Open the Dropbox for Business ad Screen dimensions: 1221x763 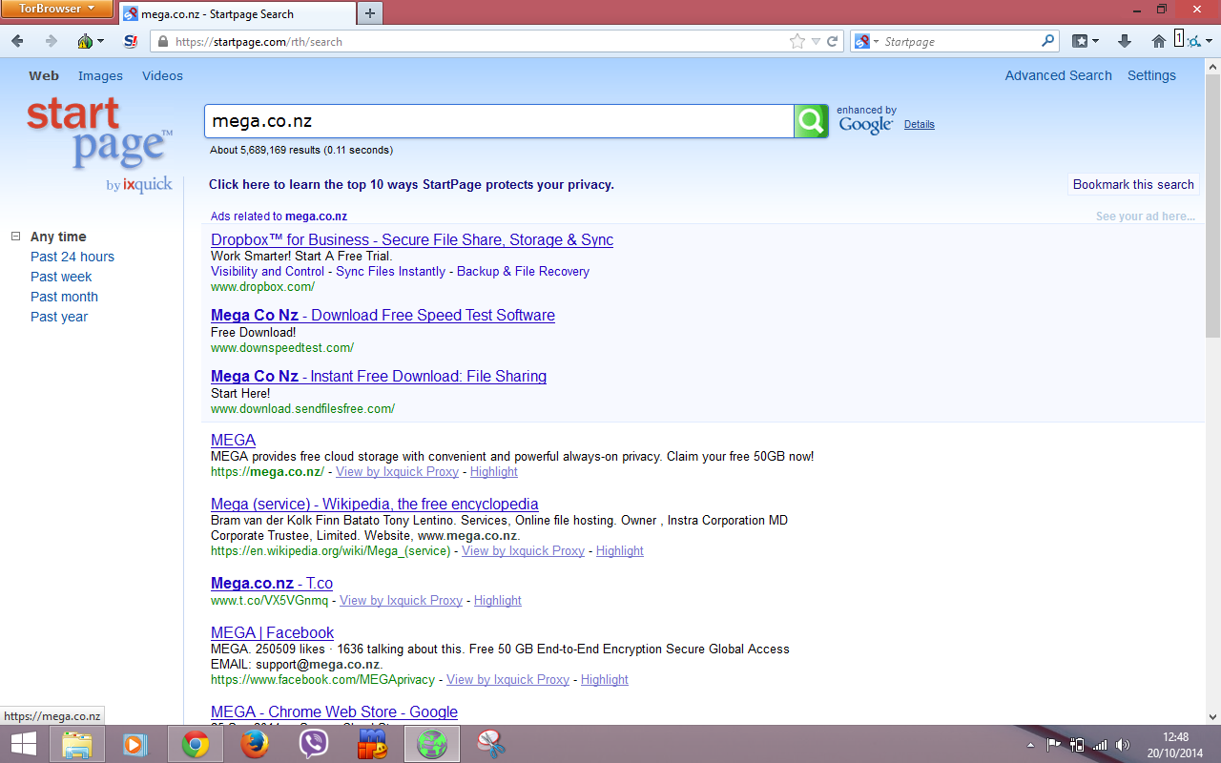[x=412, y=240]
